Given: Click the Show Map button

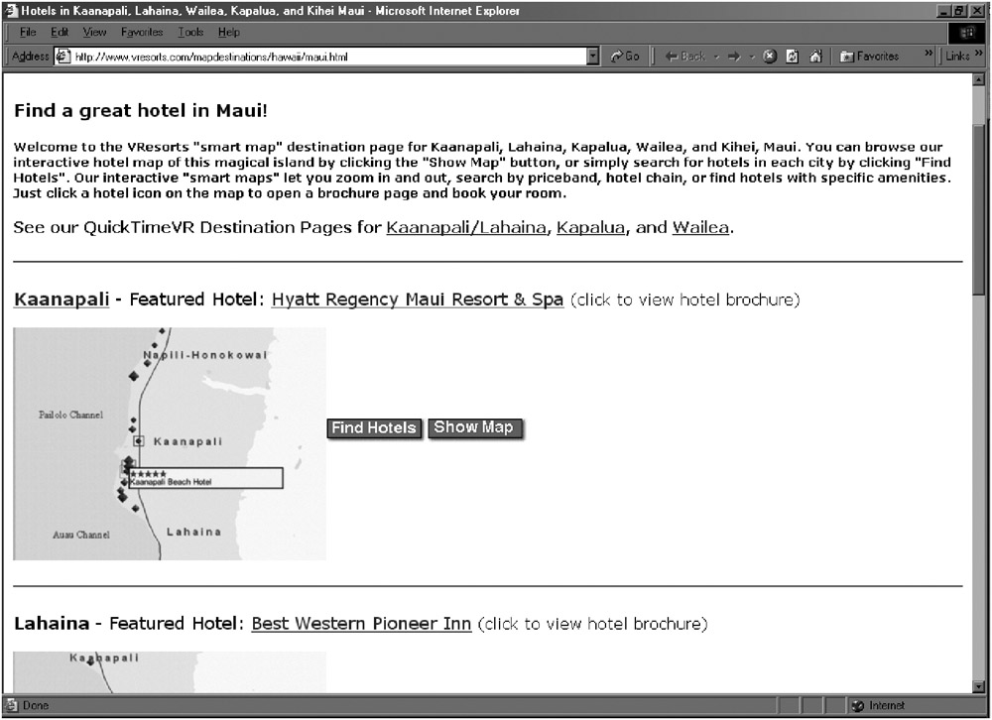Looking at the screenshot, I should [x=475, y=427].
